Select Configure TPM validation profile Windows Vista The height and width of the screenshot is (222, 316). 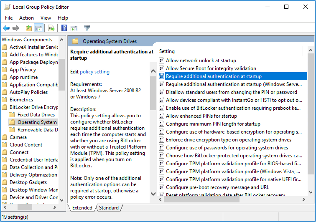(x=233, y=172)
